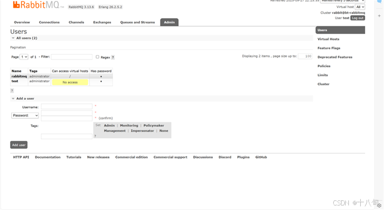Set the Management tag
Image resolution: width=384 pixels, height=210 pixels.
point(115,131)
